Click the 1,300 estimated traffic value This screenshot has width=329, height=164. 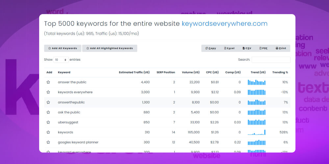click(x=146, y=102)
